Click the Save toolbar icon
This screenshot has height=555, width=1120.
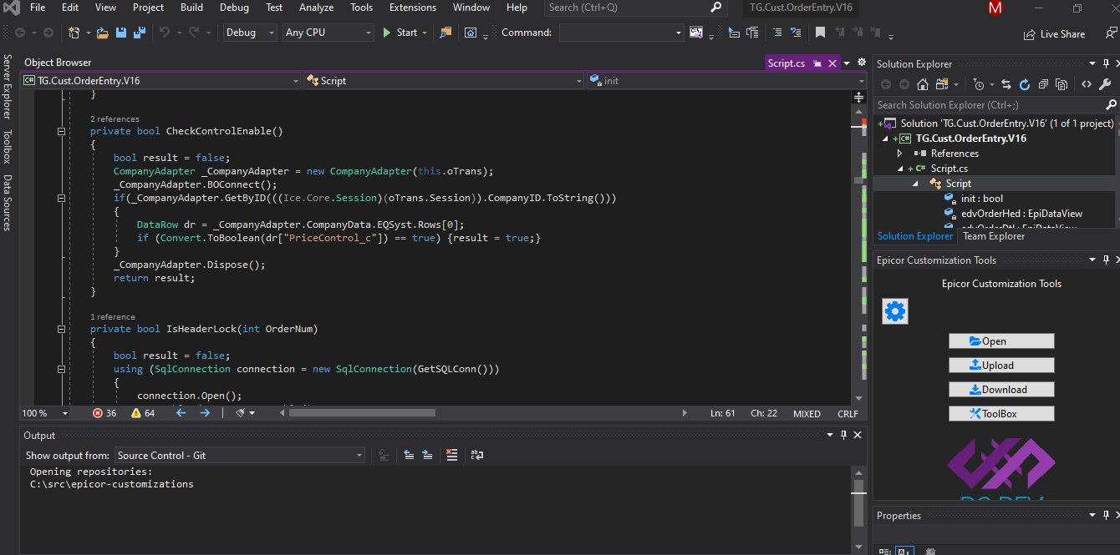click(x=121, y=33)
